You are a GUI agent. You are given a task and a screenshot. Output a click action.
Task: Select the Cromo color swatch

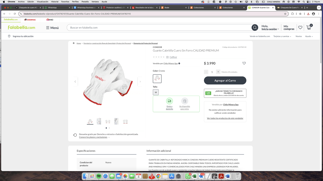[x=157, y=79]
